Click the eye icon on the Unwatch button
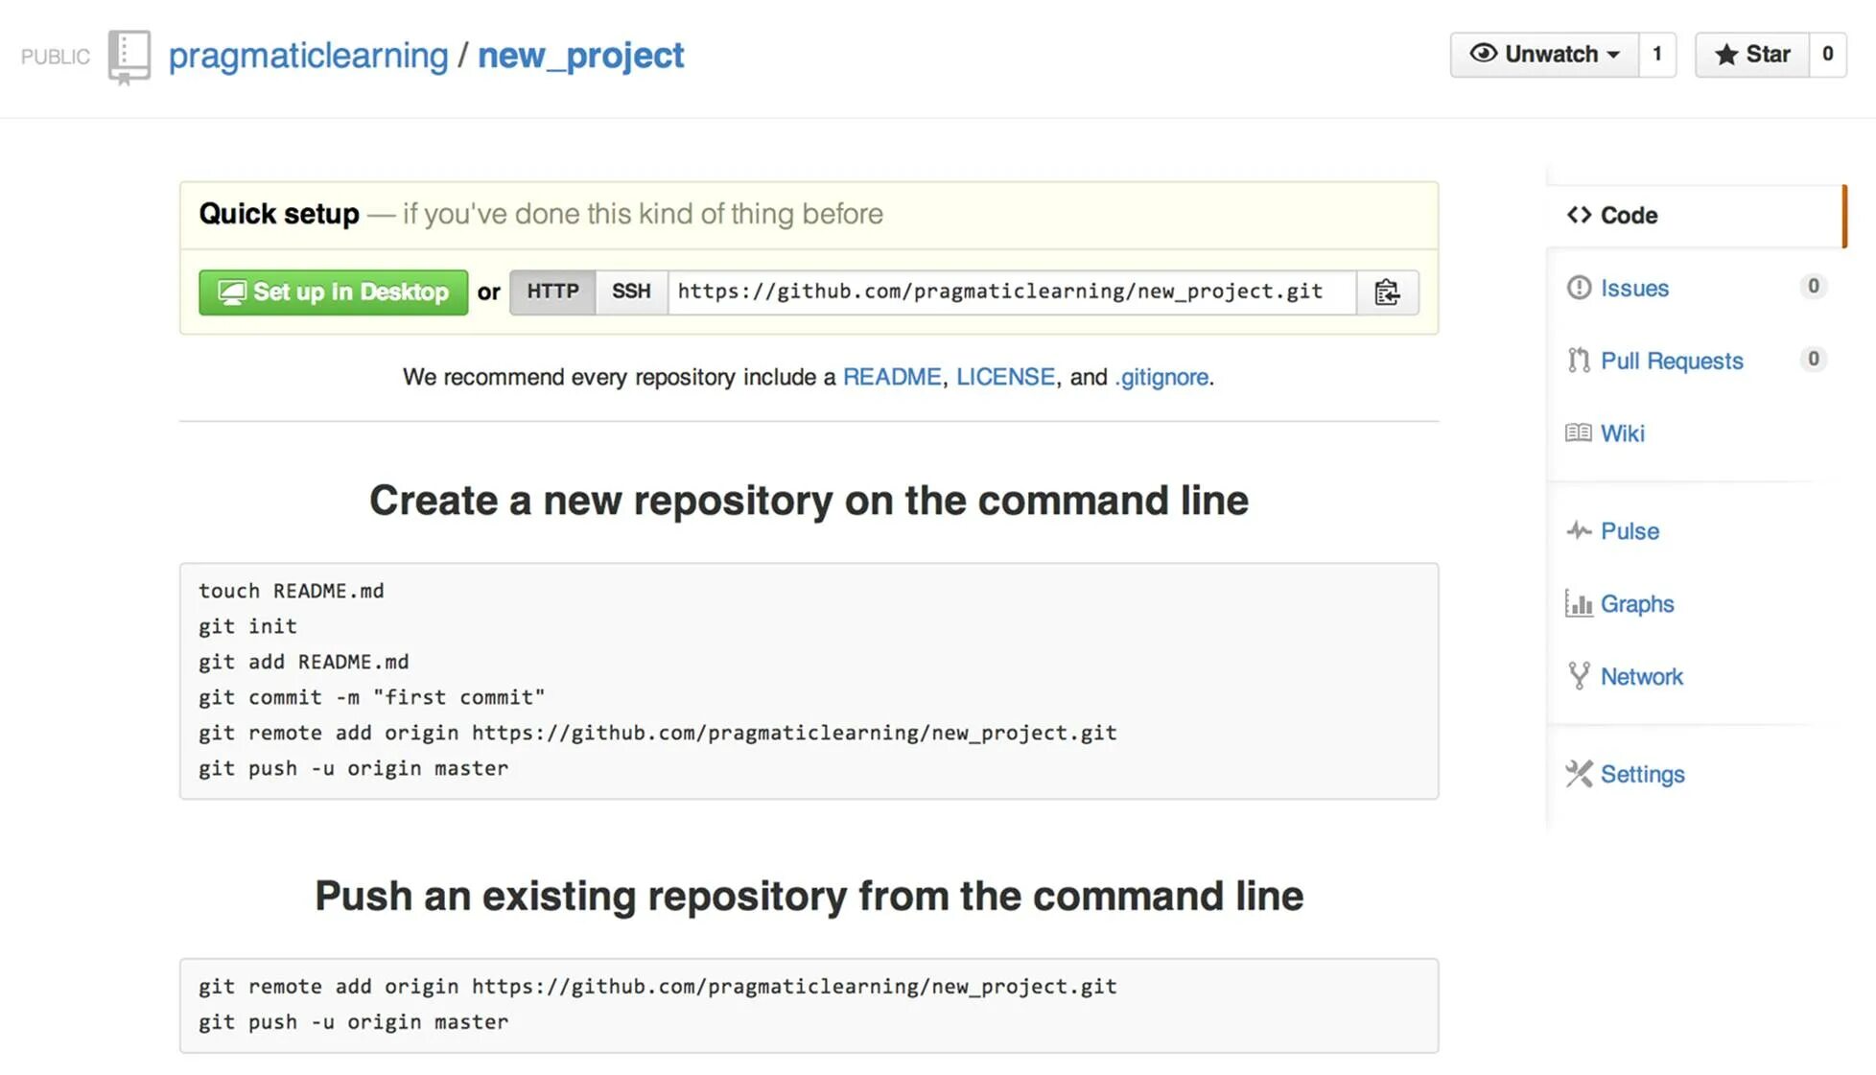Image resolution: width=1876 pixels, height=1075 pixels. point(1483,54)
